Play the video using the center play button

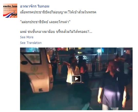(x=76, y=79)
